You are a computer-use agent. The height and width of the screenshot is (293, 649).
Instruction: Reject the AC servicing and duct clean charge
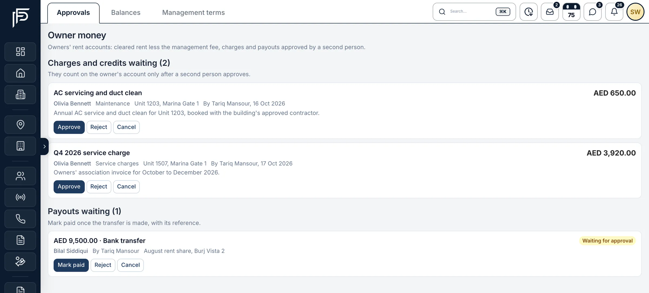pos(99,127)
